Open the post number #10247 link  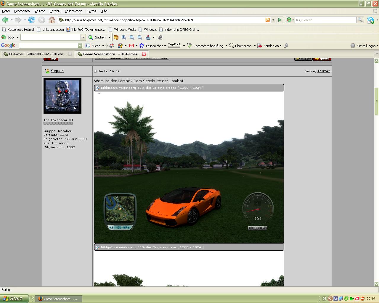coord(324,71)
